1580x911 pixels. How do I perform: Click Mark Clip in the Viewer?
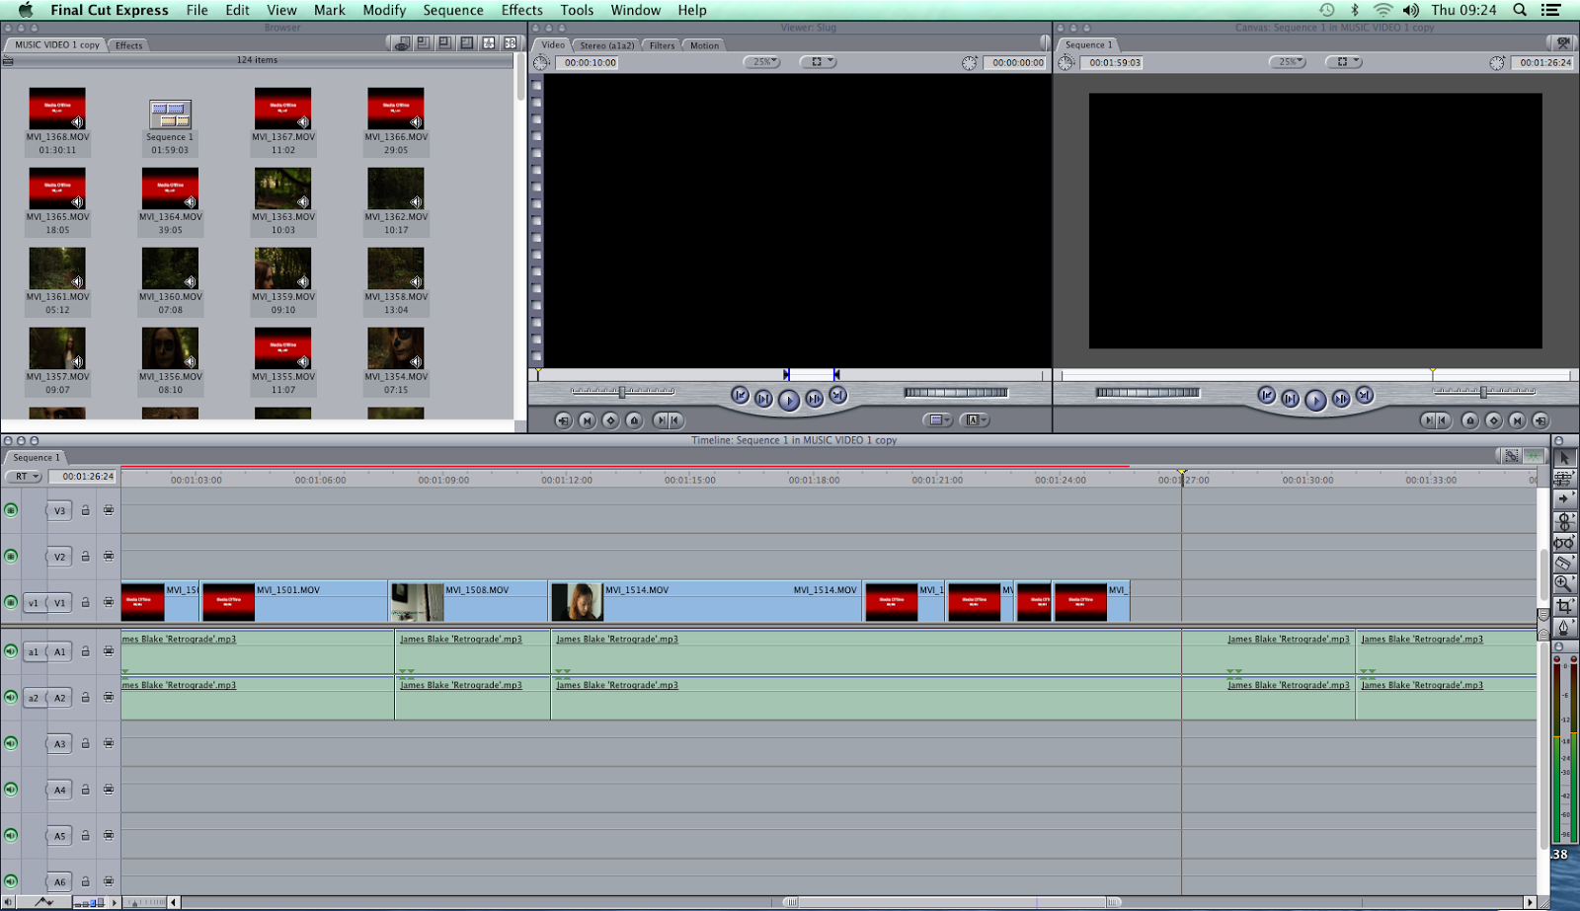pos(587,420)
